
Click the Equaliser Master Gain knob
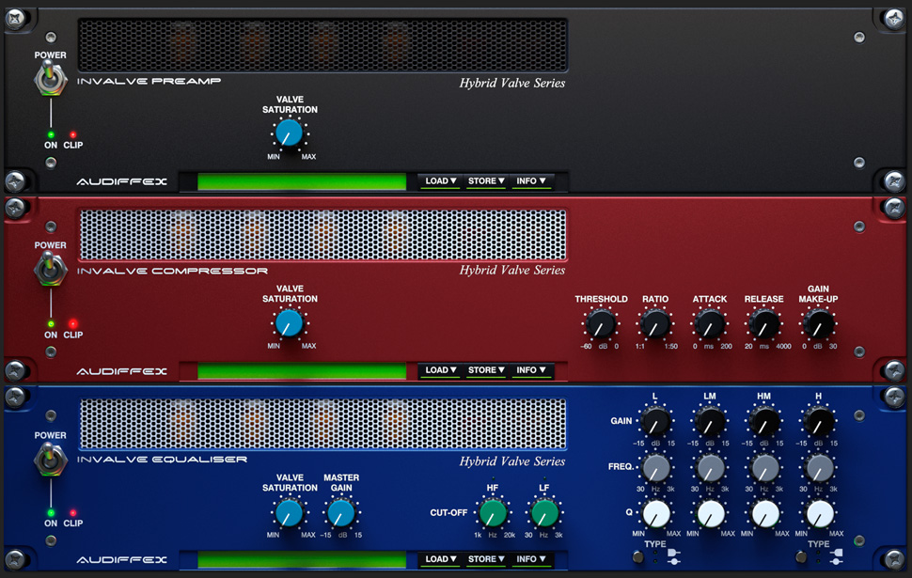click(341, 513)
